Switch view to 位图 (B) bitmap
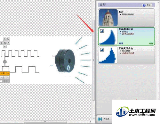This screenshot has height=124, width=160. point(5,73)
